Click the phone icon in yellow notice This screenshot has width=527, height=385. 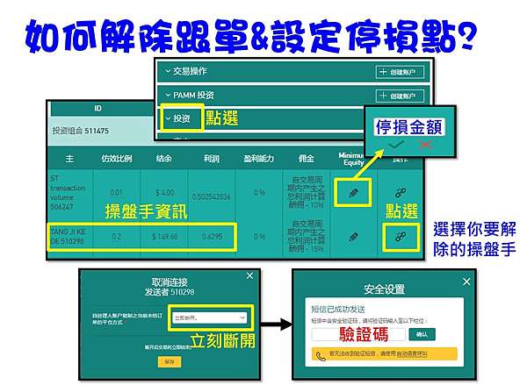(x=321, y=356)
